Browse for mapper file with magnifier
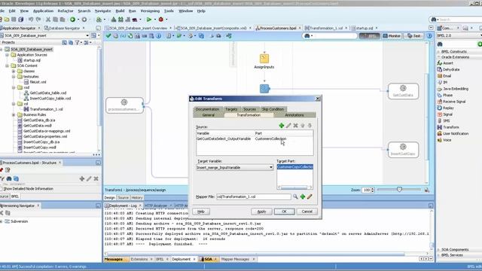Screen dimensions: 482x271 (295, 196)
